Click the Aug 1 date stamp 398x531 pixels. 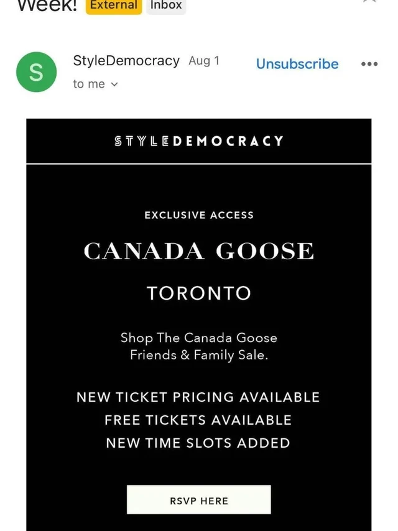[204, 61]
